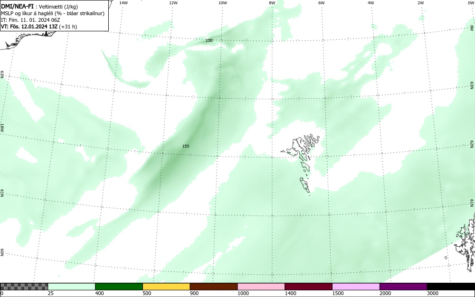Image resolution: width=475 pixels, height=297 pixels.
Task: Click legend value 3000
Action: (x=433, y=293)
